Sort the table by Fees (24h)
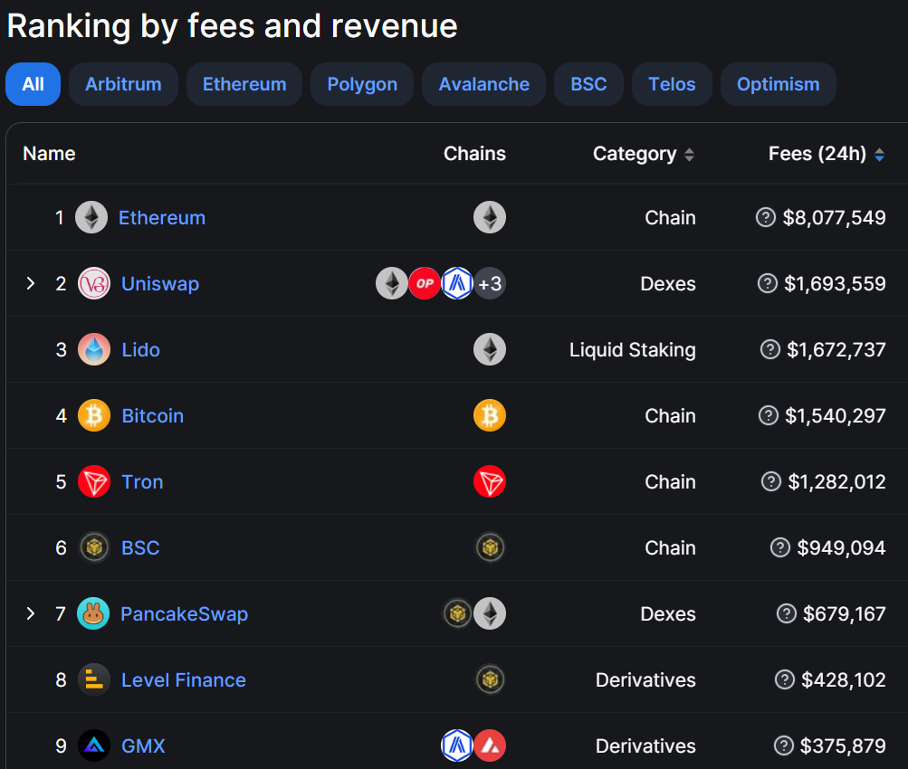This screenshot has width=908, height=769. [827, 154]
